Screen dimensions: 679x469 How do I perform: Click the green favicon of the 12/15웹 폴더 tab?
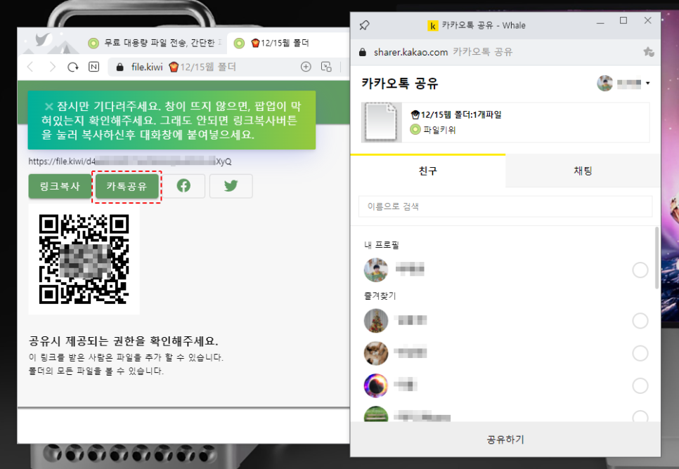[239, 44]
